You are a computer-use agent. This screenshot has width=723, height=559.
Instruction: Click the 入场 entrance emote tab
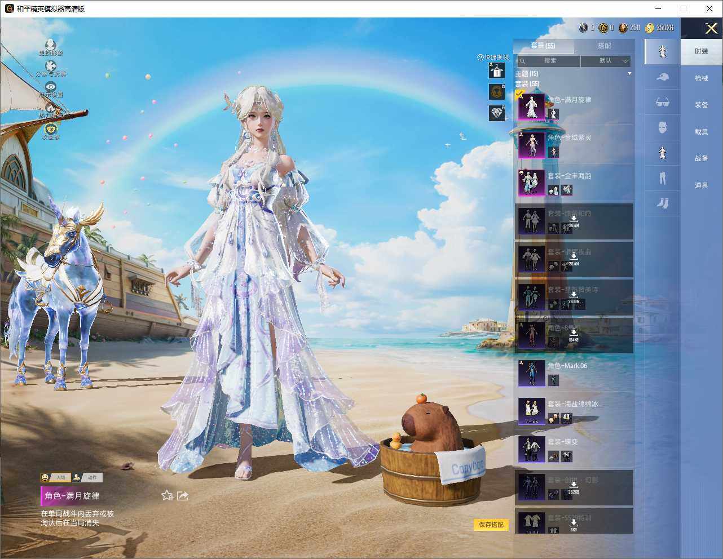(55, 477)
